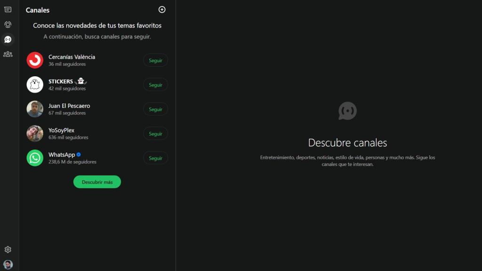The width and height of the screenshot is (482, 271).
Task: Click the Descubrir más button
Action: pos(97,182)
